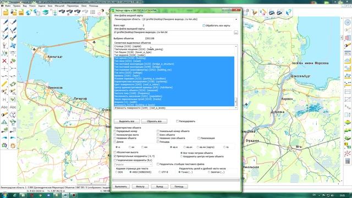Viewport: 352px width, 198px height.
Task: Click the calculator icon in right toolbar
Action: click(x=348, y=161)
